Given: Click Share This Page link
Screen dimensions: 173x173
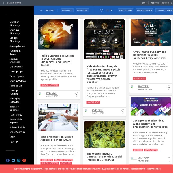Looking at the screenshot, I should 14,3.
